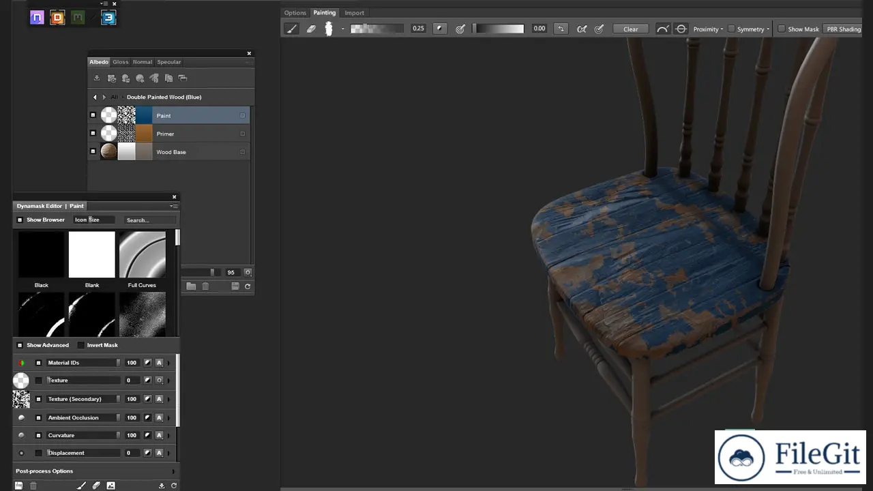
Task: Select eraser at bottom of Dynamask Editor
Action: click(96, 486)
